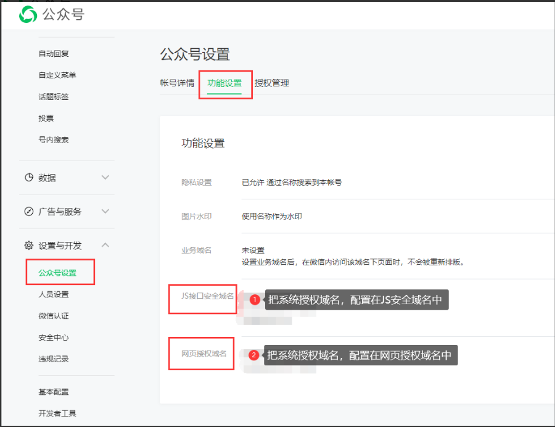The width and height of the screenshot is (555, 427).
Task: Select 自定义菜单 in the sidebar
Action: (x=57, y=75)
